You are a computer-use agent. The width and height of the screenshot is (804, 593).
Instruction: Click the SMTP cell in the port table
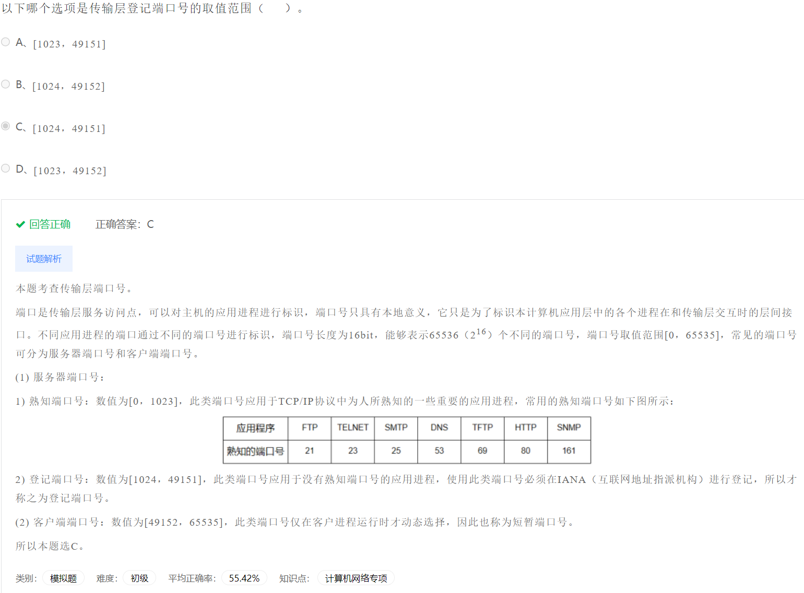tap(396, 428)
